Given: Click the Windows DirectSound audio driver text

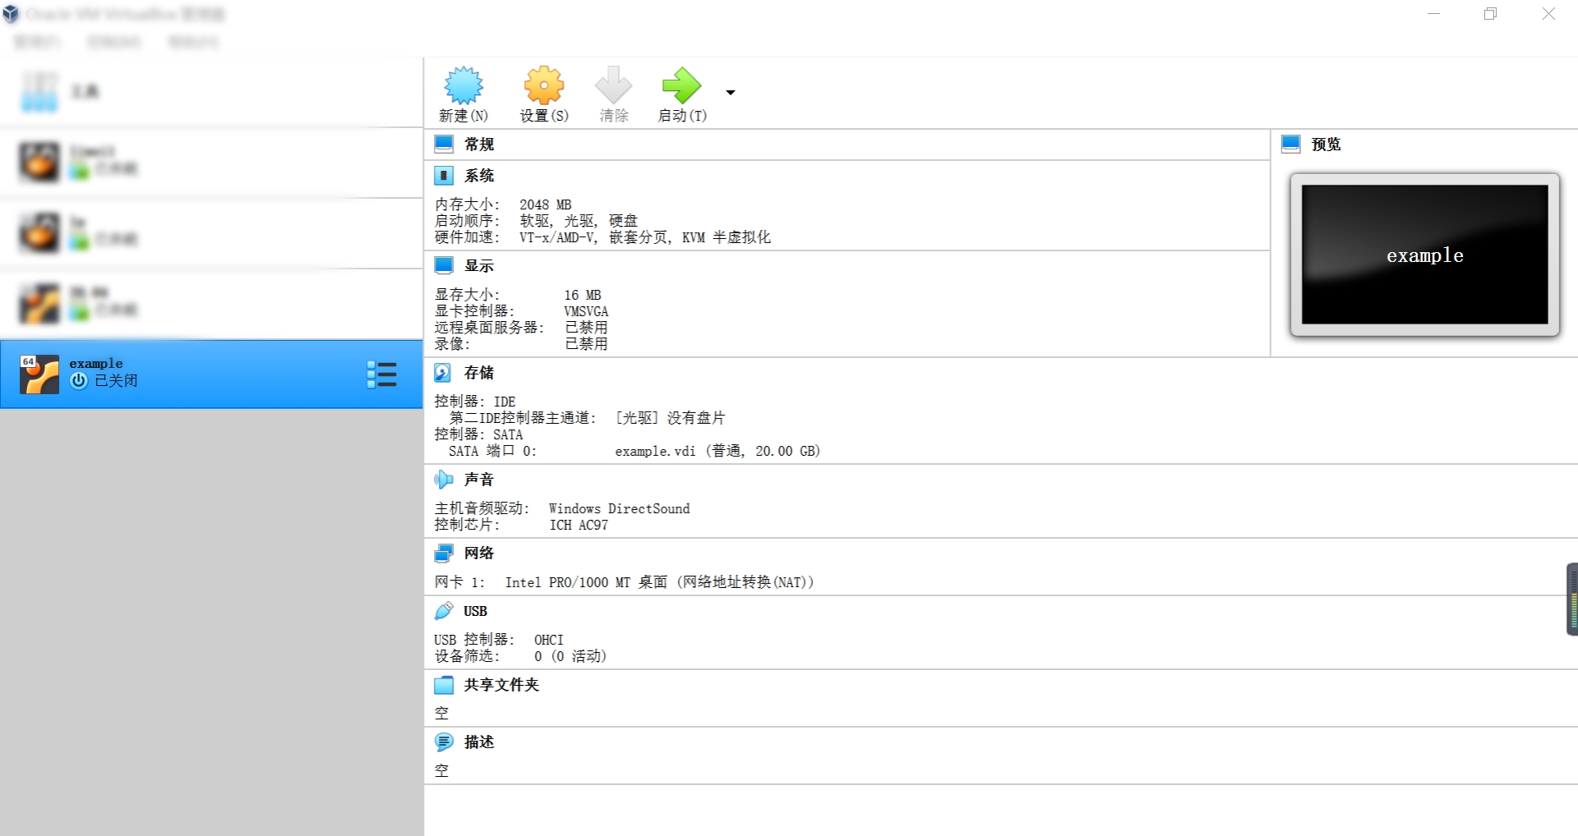Looking at the screenshot, I should pyautogui.click(x=620, y=508).
